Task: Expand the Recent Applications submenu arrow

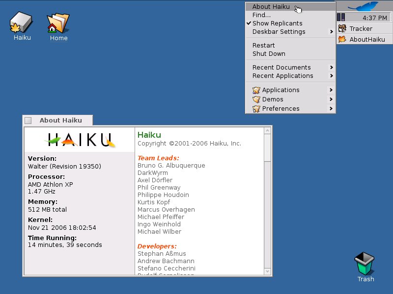Action: 331,75
